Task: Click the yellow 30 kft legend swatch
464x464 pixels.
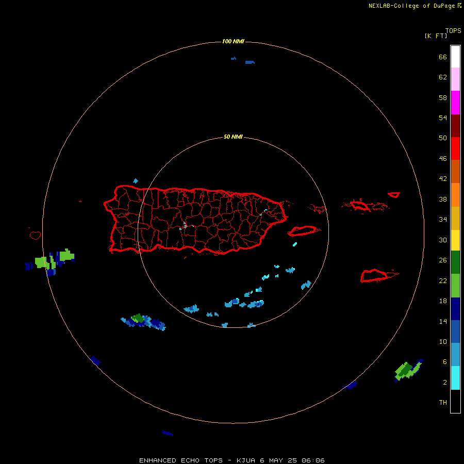Action: click(455, 240)
